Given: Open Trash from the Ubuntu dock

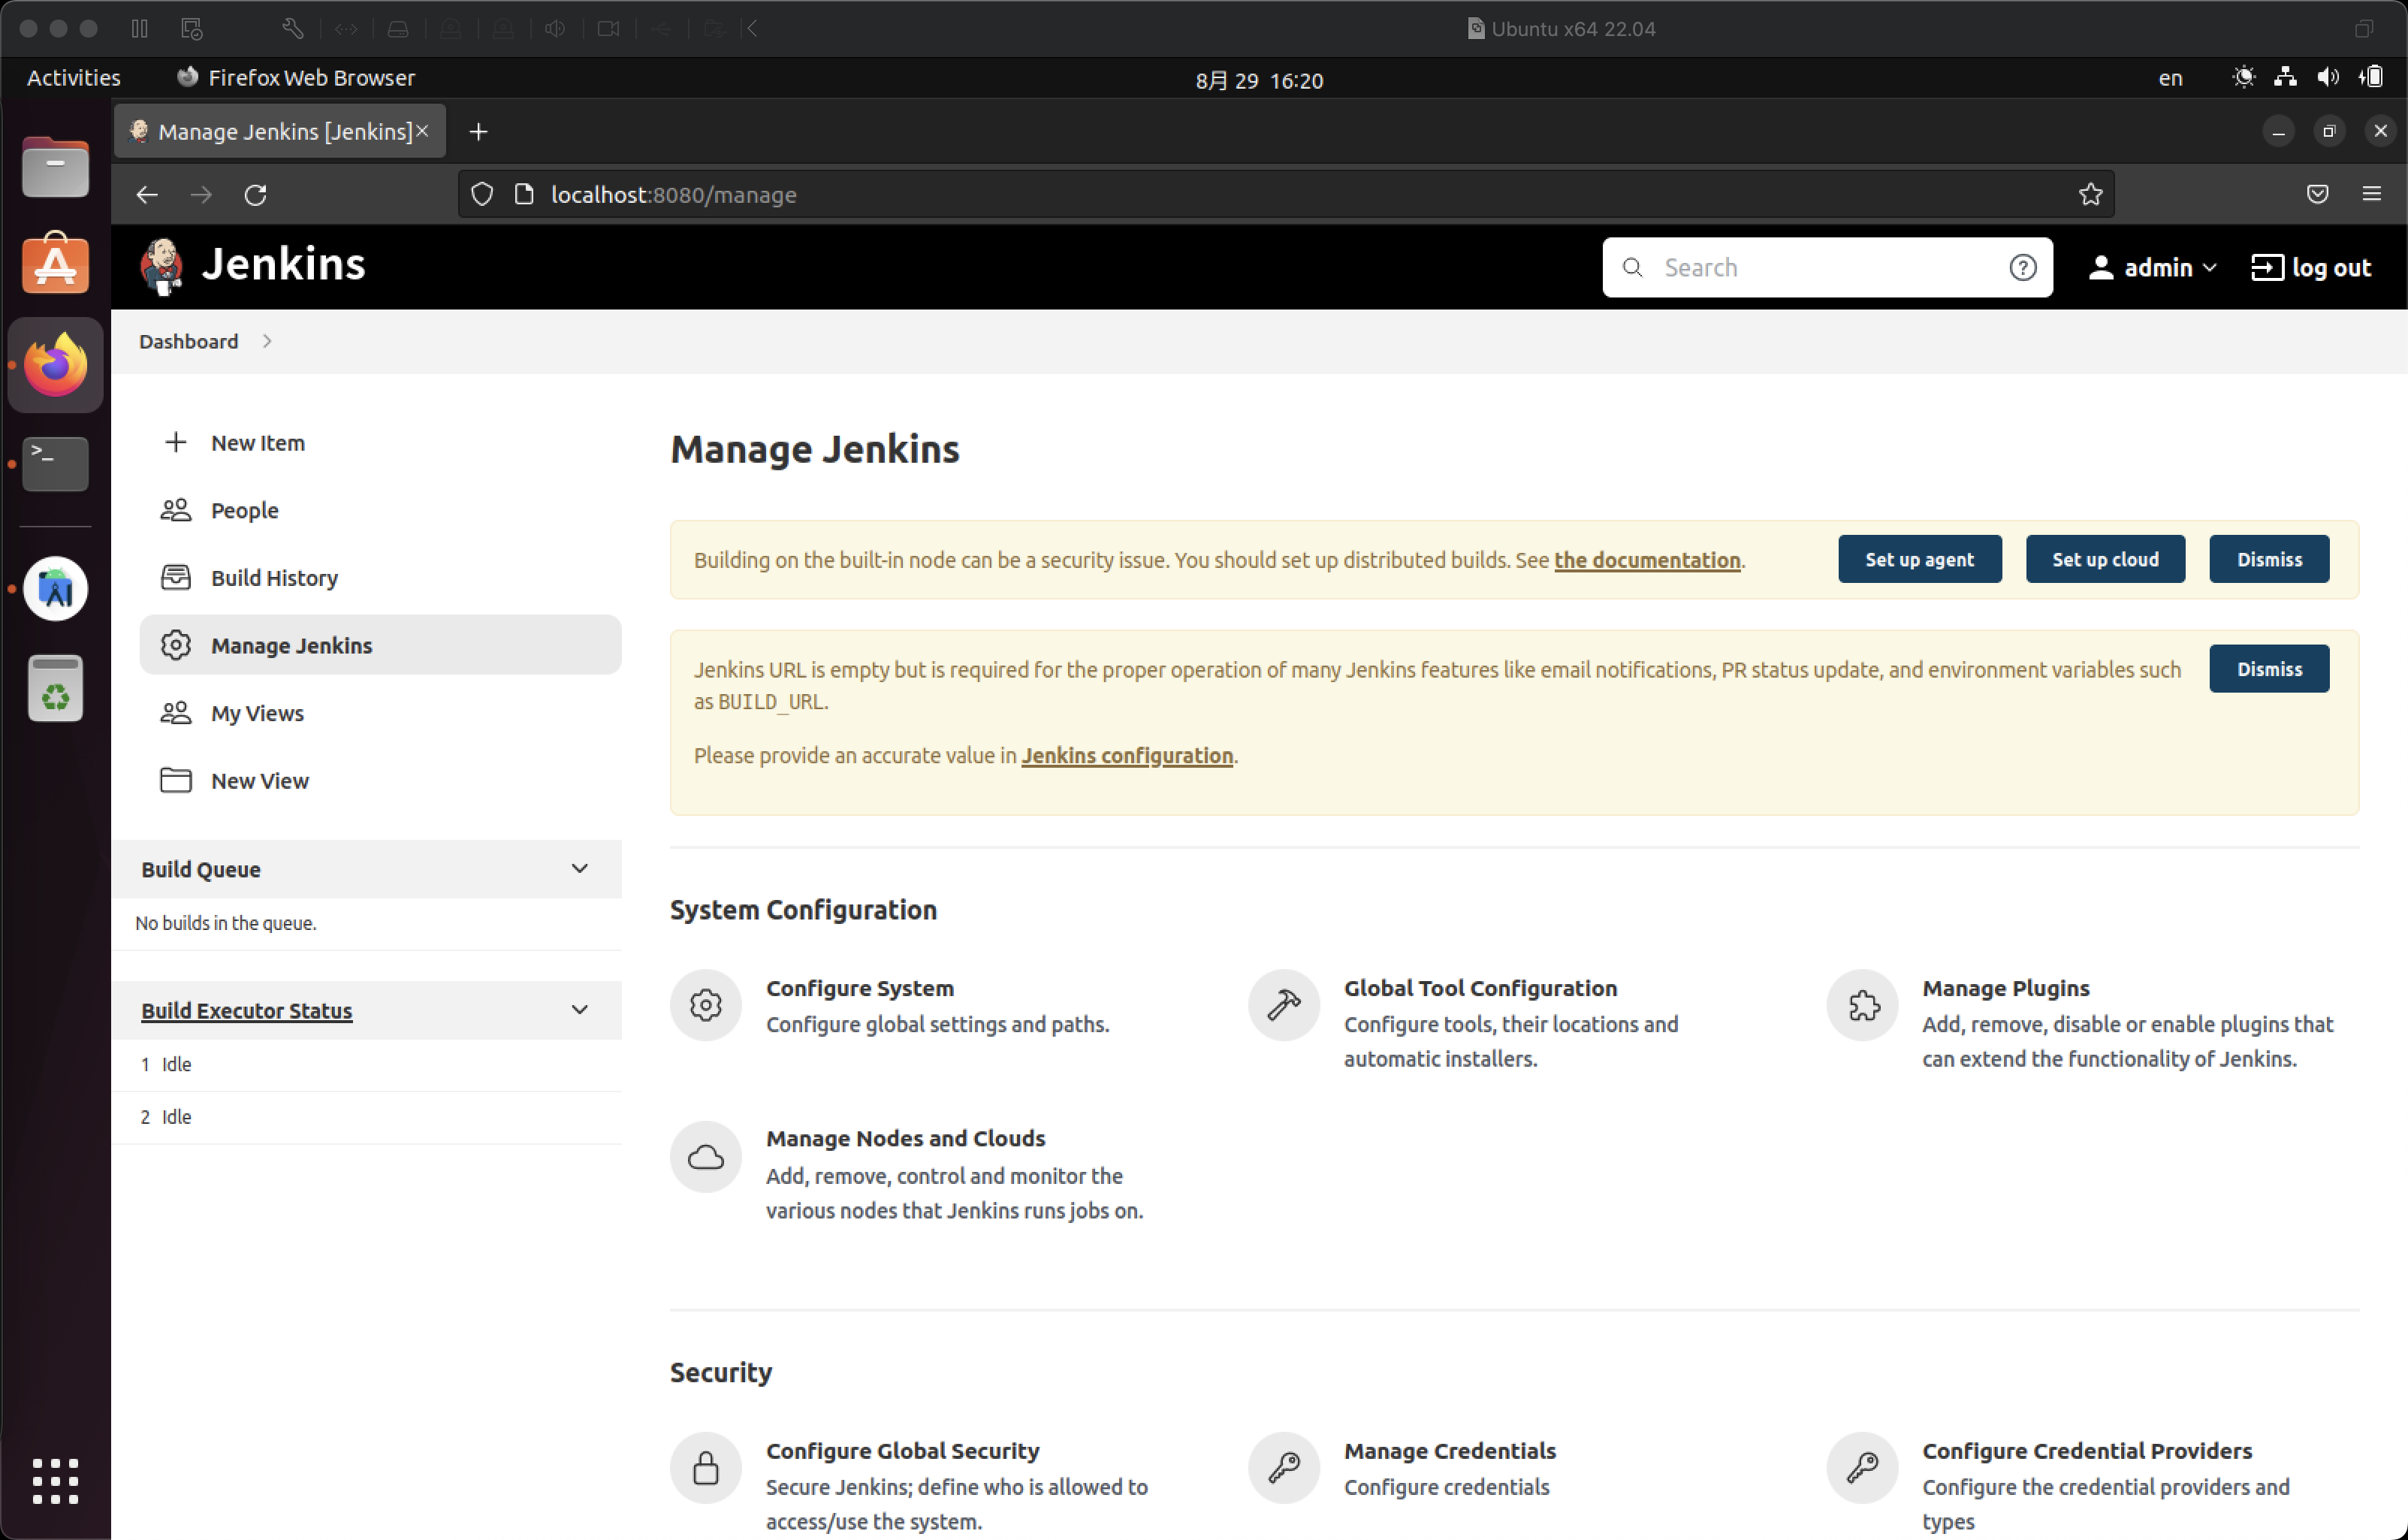Looking at the screenshot, I should coord(55,688).
